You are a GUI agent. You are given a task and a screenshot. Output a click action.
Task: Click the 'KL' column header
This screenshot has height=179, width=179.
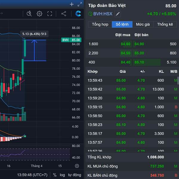click(161, 72)
